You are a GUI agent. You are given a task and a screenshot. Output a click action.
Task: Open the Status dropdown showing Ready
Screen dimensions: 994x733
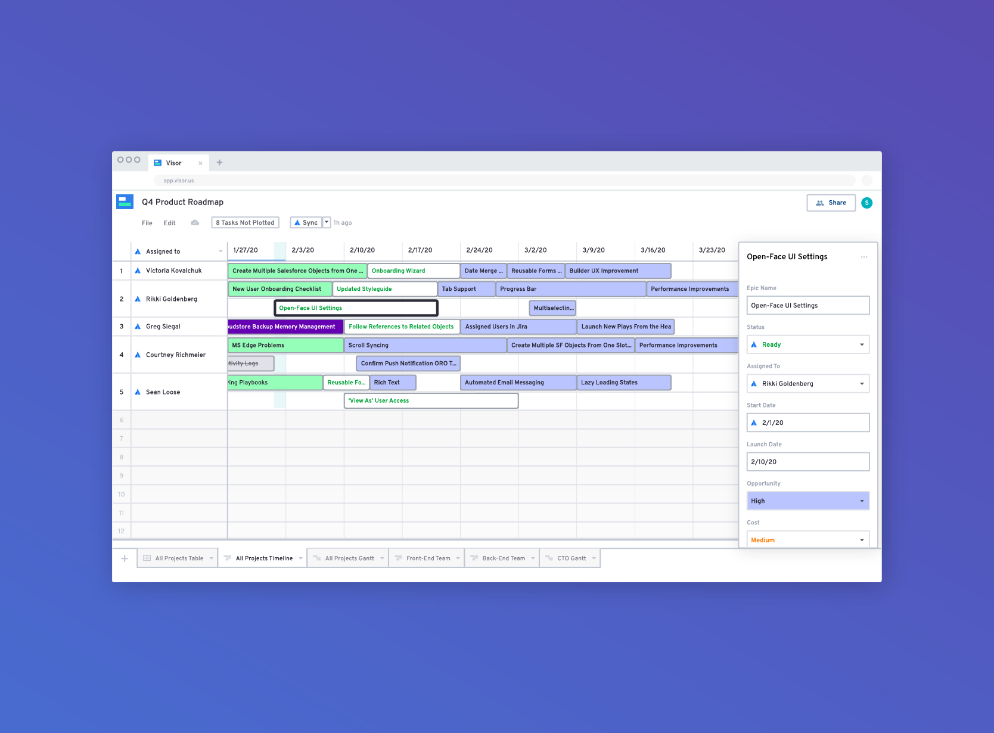click(x=807, y=344)
